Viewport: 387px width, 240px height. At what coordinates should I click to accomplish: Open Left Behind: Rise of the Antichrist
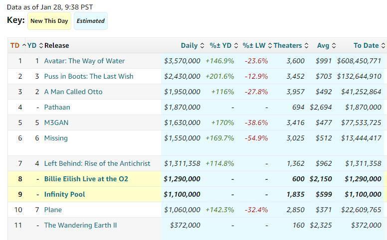coord(97,163)
